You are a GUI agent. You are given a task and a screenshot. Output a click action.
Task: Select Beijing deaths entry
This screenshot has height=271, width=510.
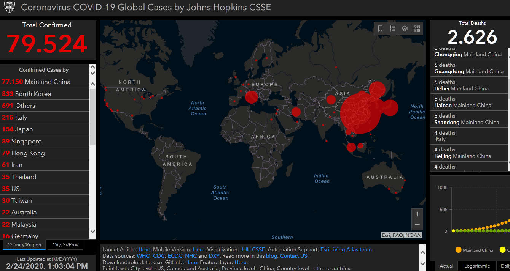coord(469,153)
